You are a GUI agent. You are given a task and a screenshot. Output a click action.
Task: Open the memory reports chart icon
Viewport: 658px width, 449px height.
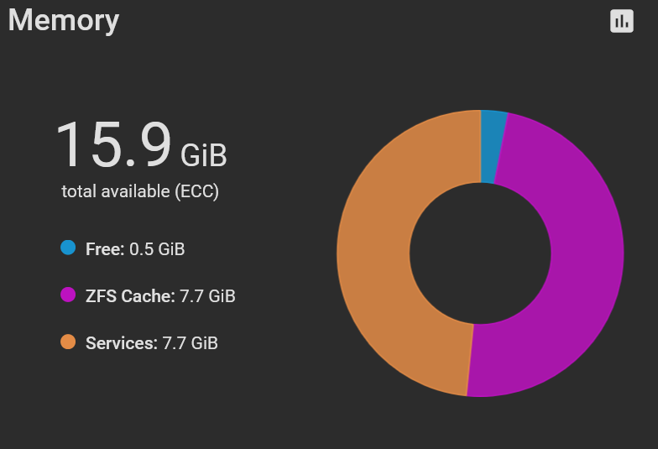[622, 22]
